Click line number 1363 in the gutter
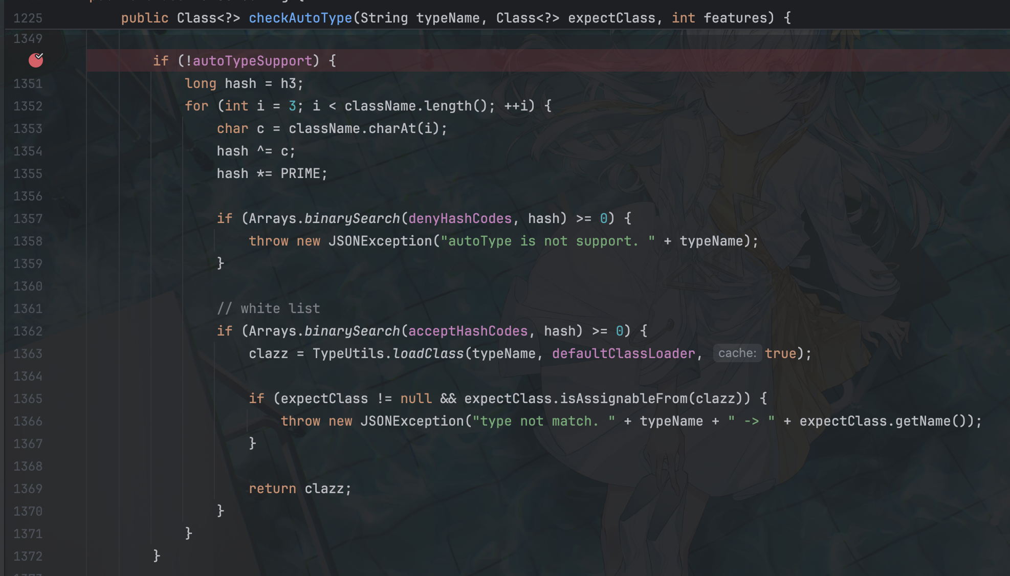The height and width of the screenshot is (576, 1010). tap(28, 353)
